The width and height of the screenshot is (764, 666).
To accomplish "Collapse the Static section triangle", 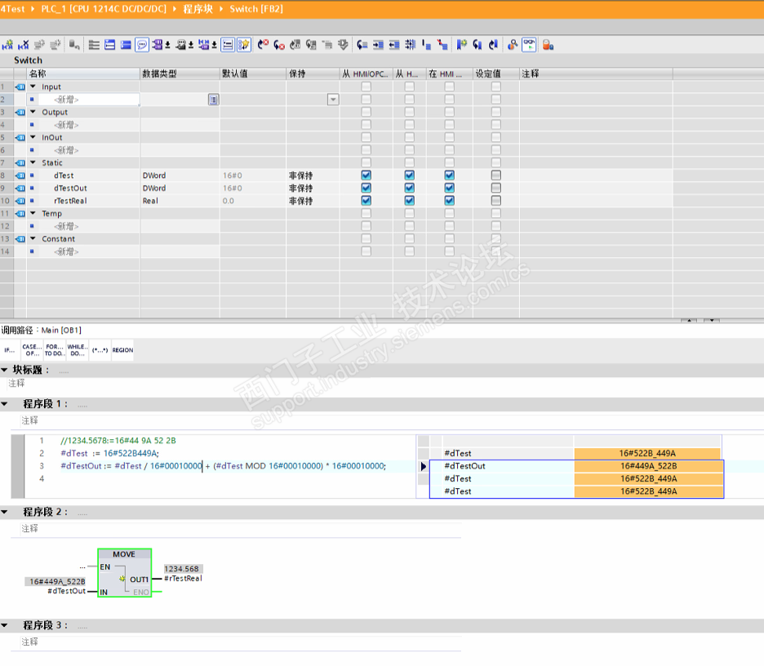I will [x=33, y=162].
